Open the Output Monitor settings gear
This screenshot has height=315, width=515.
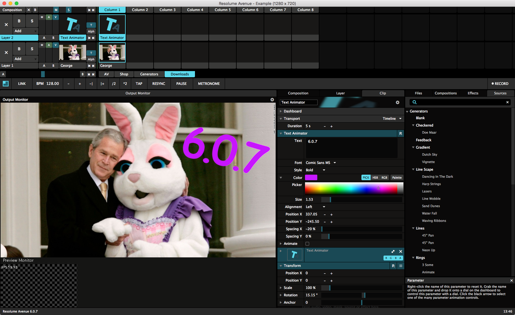[x=272, y=100]
